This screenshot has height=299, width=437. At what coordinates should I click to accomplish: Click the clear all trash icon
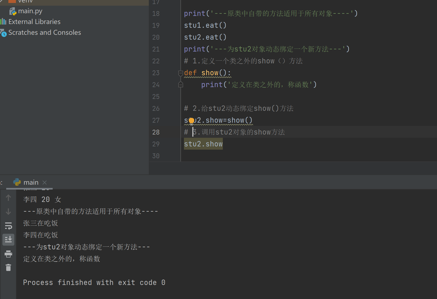(8, 267)
